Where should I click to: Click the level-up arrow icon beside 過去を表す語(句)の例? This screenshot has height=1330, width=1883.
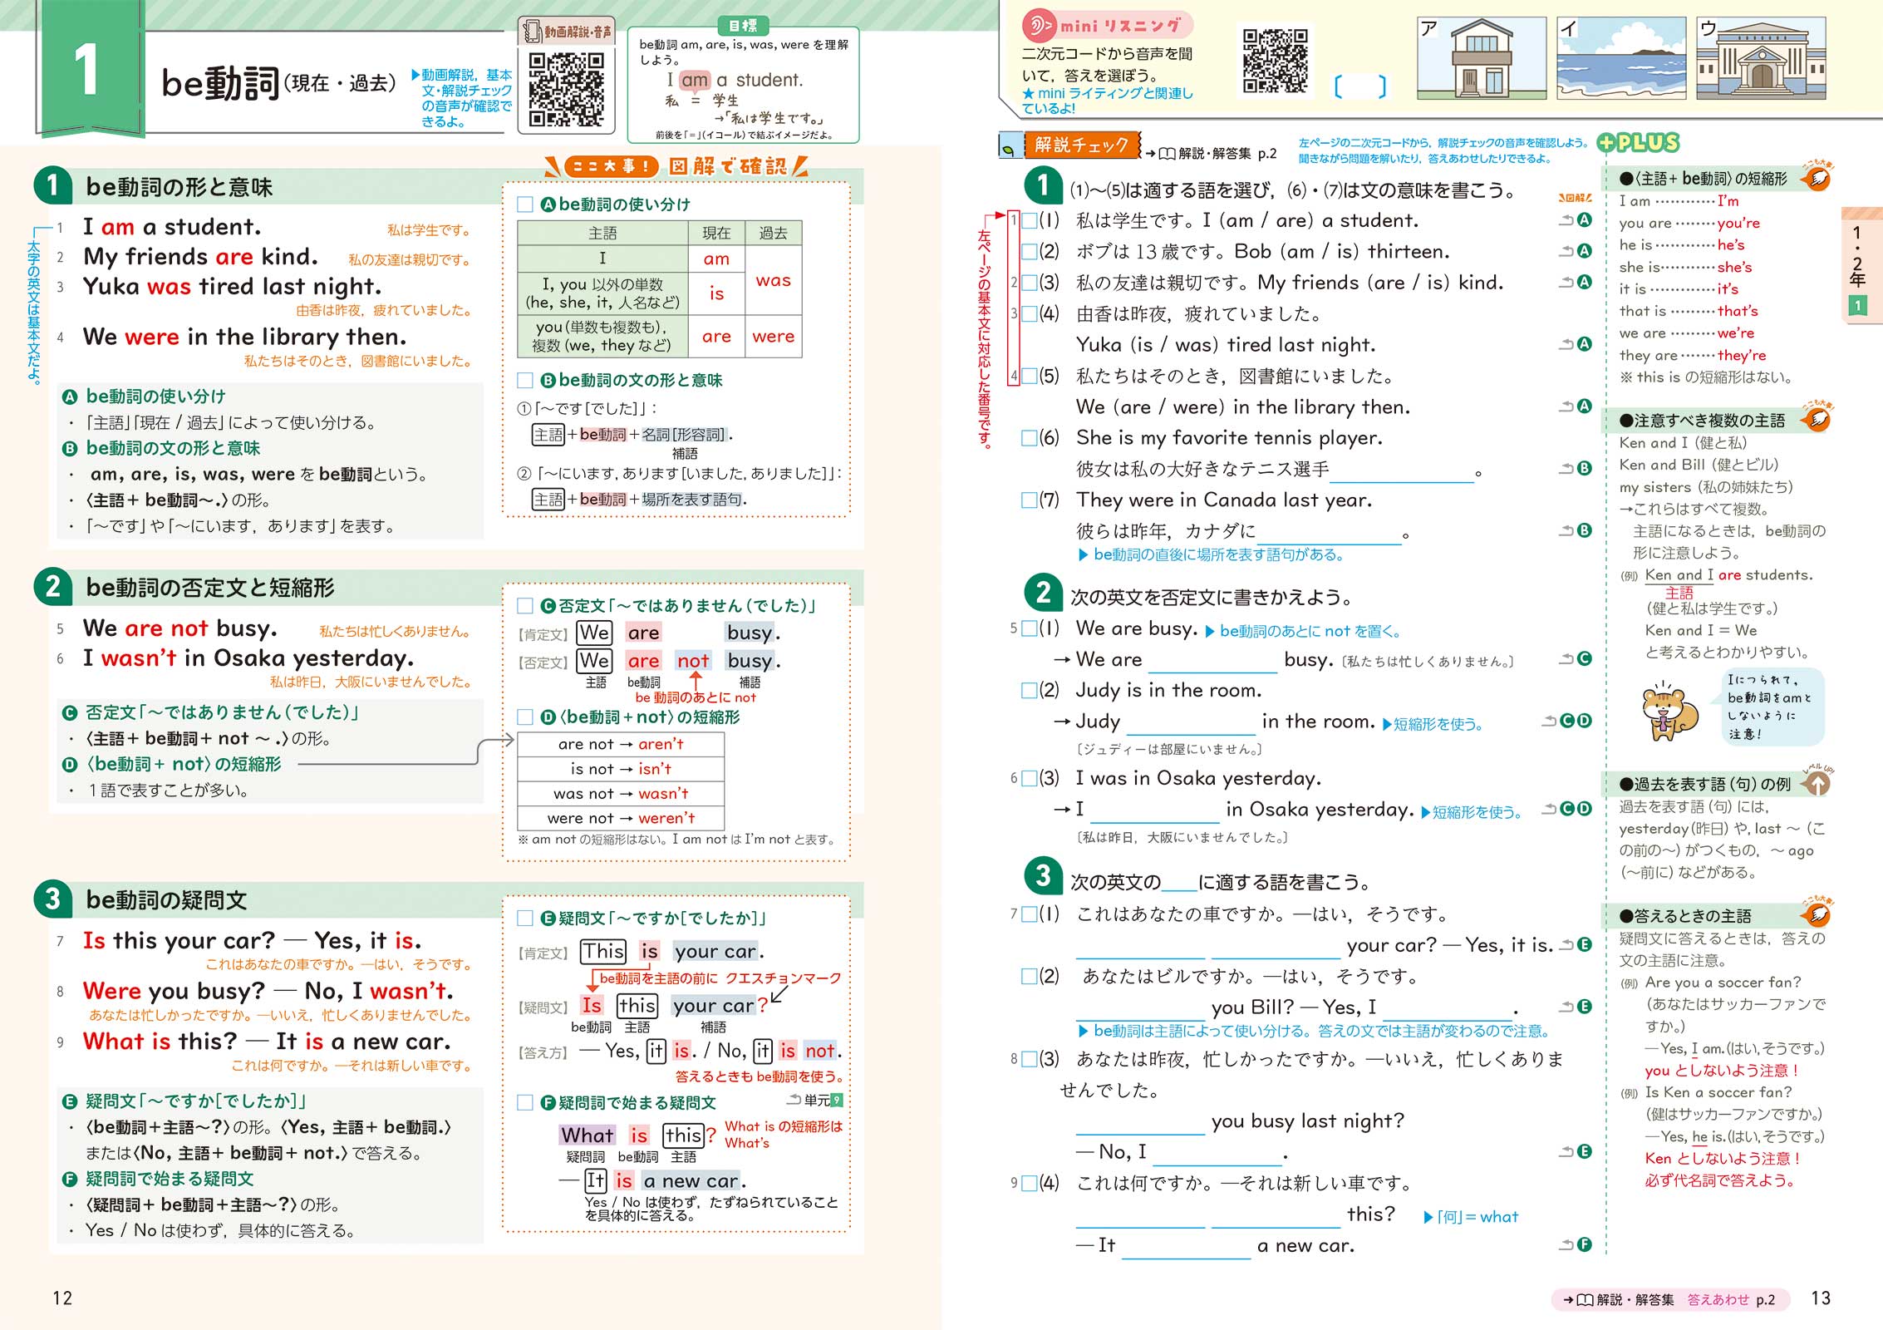[x=1817, y=783]
